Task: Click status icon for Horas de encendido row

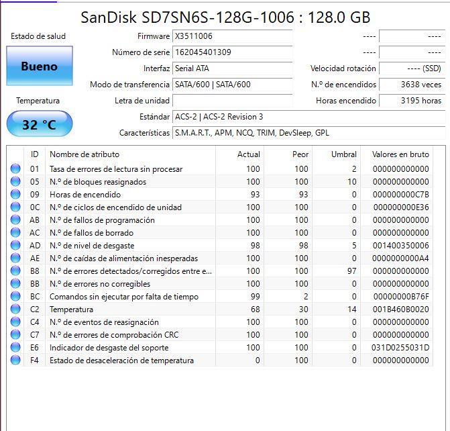Action: coord(15,194)
